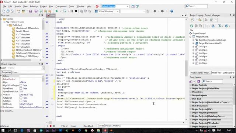The width and height of the screenshot is (236, 133).
Task: Pin the Tool Palette panel
Action: pyautogui.click(x=230, y=77)
